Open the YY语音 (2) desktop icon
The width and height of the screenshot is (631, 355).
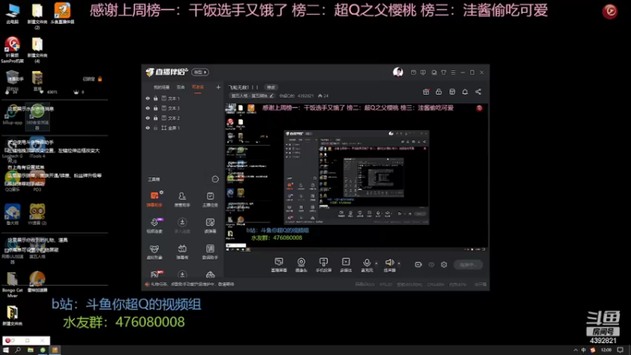[37, 215]
